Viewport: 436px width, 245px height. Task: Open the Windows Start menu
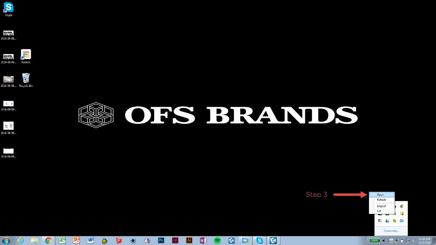click(x=6, y=241)
